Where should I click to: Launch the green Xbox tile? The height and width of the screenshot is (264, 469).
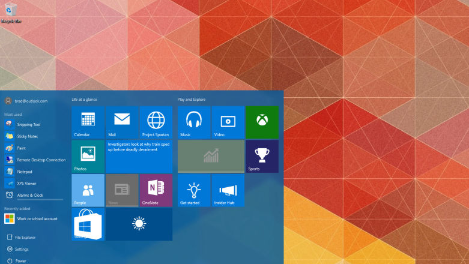click(x=262, y=122)
